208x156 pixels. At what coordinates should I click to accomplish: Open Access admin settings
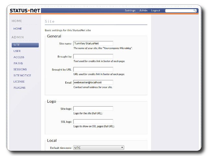[x=19, y=57]
